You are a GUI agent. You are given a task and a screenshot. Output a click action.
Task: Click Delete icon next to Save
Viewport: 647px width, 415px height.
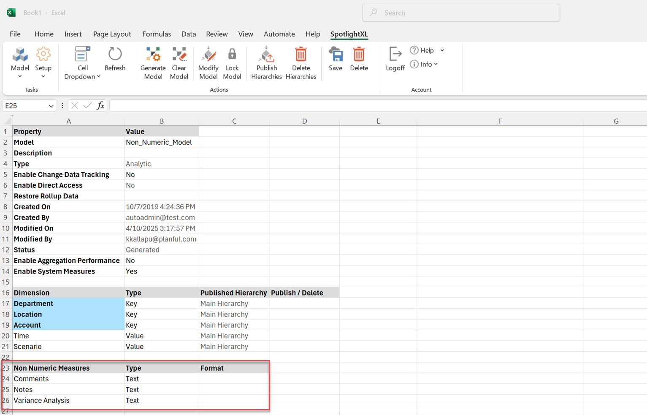tap(359, 54)
